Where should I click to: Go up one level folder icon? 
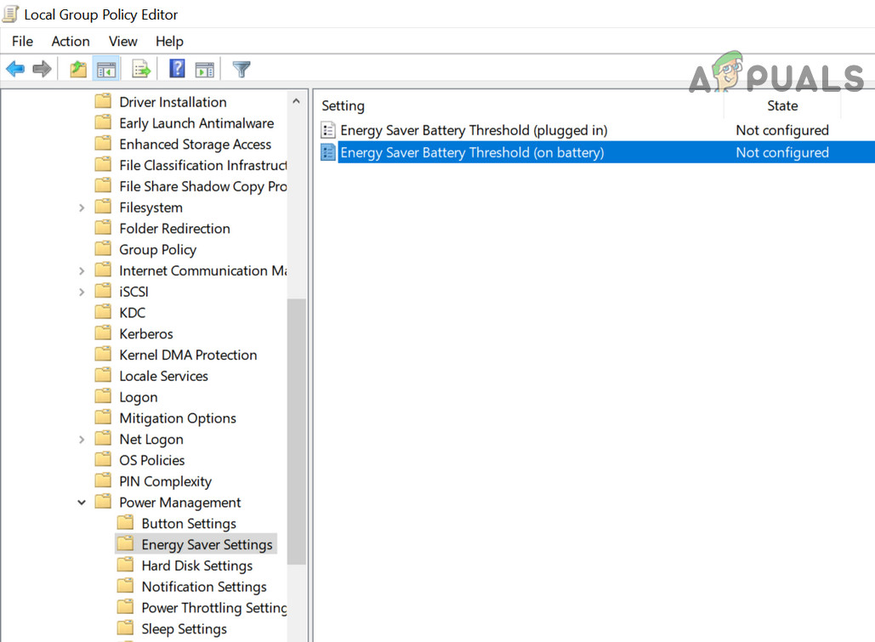[78, 69]
